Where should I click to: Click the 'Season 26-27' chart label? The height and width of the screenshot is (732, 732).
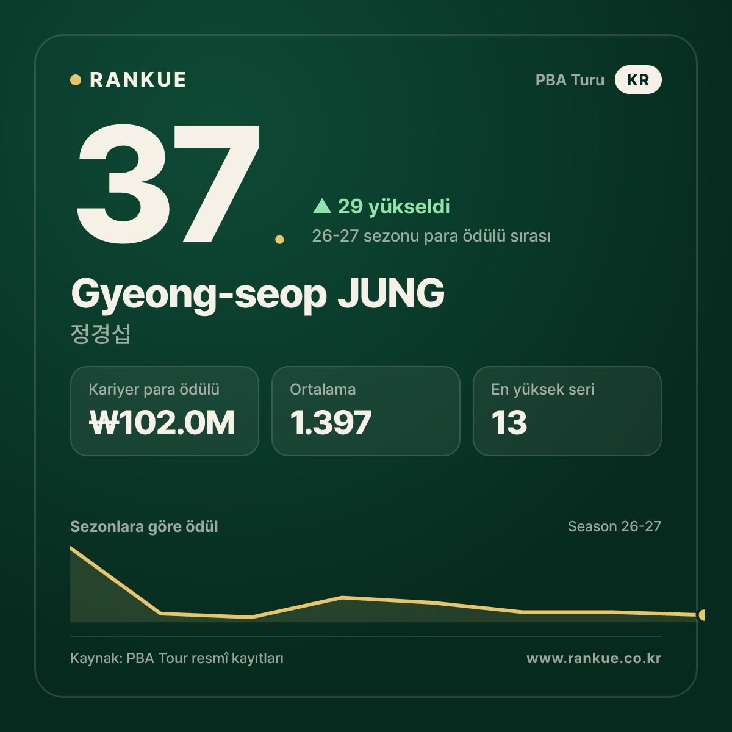614,526
